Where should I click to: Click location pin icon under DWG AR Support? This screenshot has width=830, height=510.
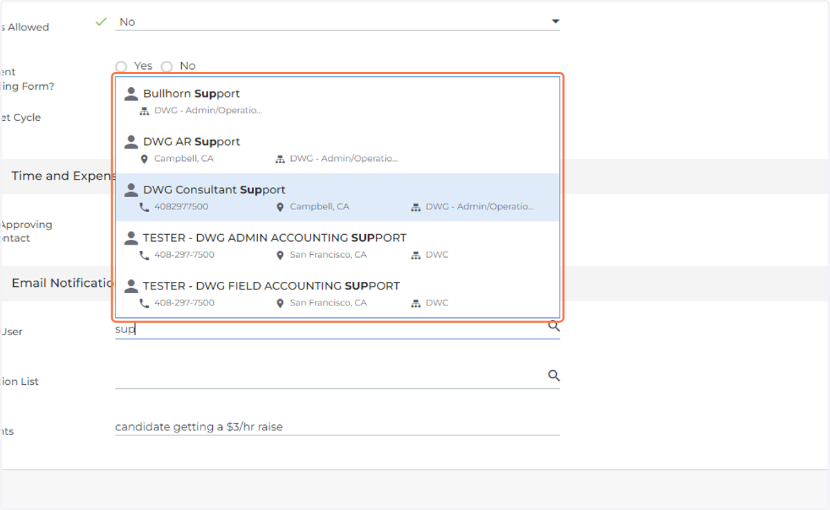point(145,159)
